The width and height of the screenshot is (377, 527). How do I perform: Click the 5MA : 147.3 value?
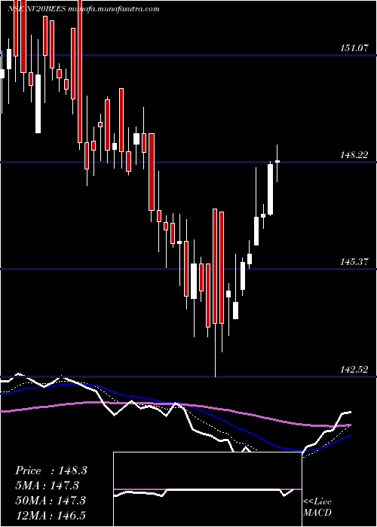tap(48, 486)
